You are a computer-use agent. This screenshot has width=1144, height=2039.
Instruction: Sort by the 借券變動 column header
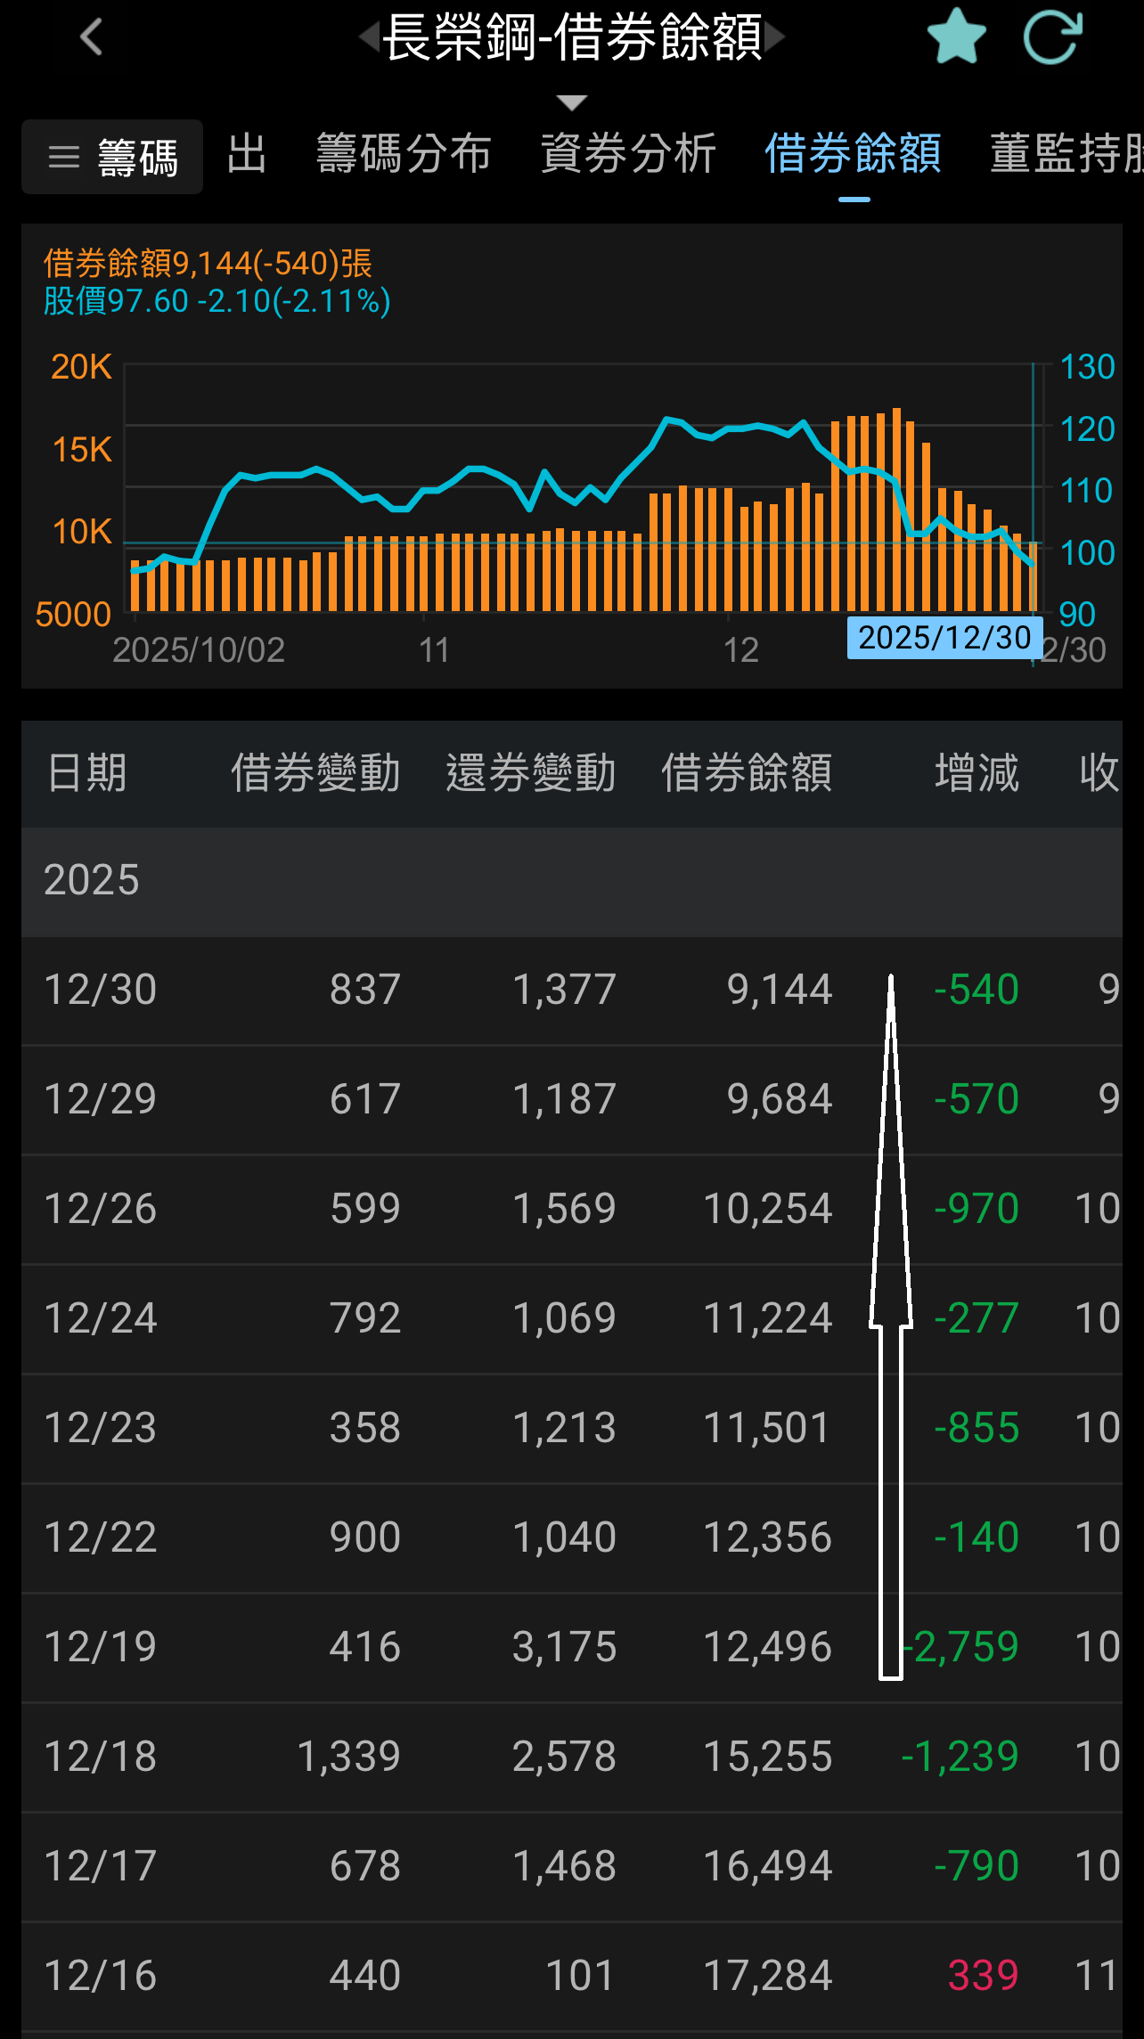(315, 772)
